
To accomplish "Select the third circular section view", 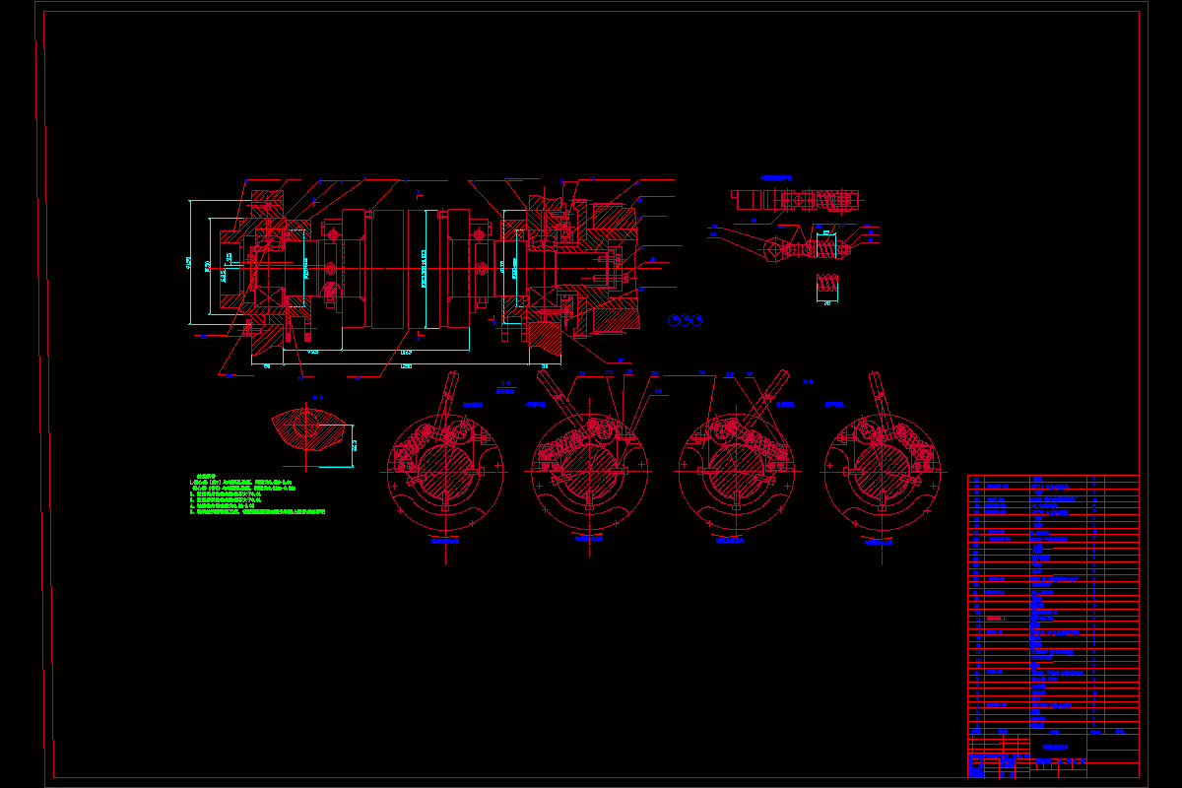I will coord(737,471).
